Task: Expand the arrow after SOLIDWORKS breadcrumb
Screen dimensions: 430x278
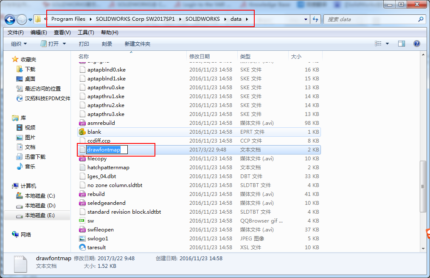Action: tap(225, 19)
